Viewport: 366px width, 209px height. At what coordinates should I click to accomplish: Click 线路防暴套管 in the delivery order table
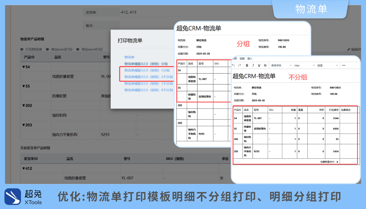tap(75, 178)
